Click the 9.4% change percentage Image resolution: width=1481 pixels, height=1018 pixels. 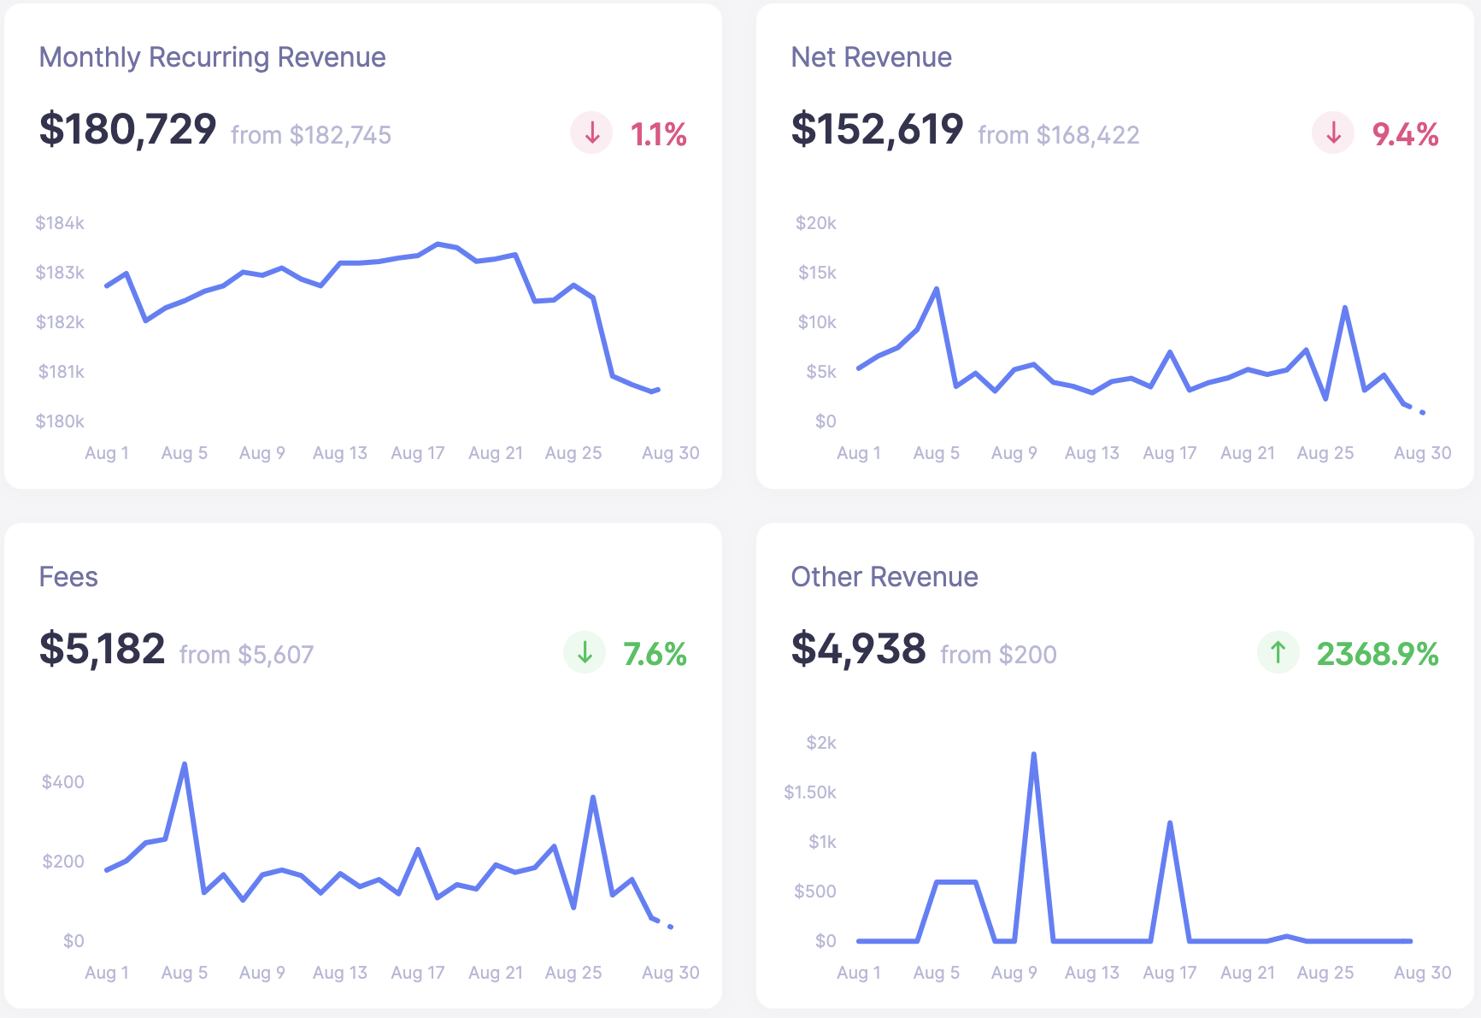point(1405,134)
